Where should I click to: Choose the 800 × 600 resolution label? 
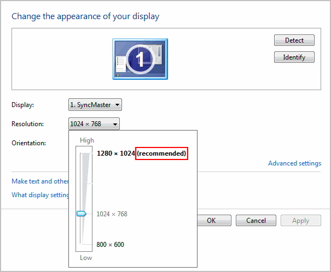tap(110, 245)
